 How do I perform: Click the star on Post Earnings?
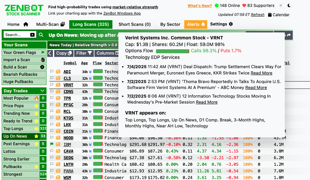(36, 144)
